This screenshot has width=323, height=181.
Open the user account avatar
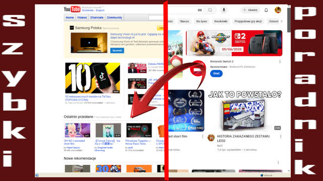click(x=278, y=10)
